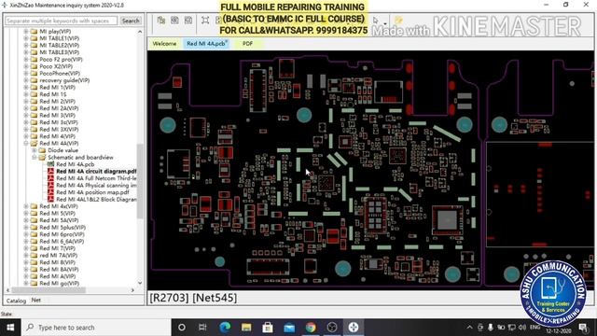The height and width of the screenshot is (336, 597).
Task: Click the third toolbar icon before the separator
Action: click(x=188, y=21)
